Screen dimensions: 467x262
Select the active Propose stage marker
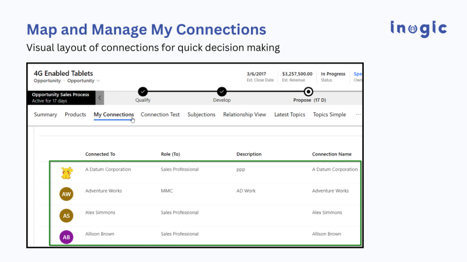(x=309, y=91)
